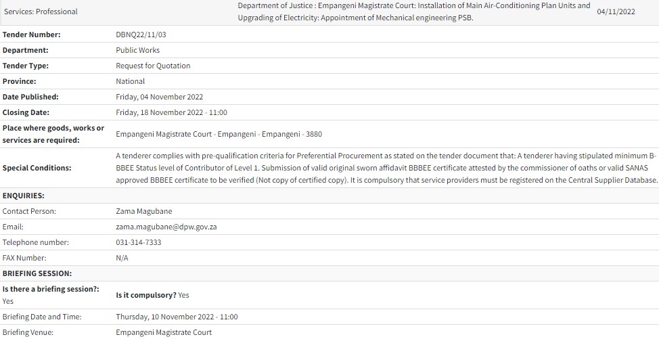The width and height of the screenshot is (659, 339).
Task: Select contact person Zama Magubane
Action: coord(143,211)
